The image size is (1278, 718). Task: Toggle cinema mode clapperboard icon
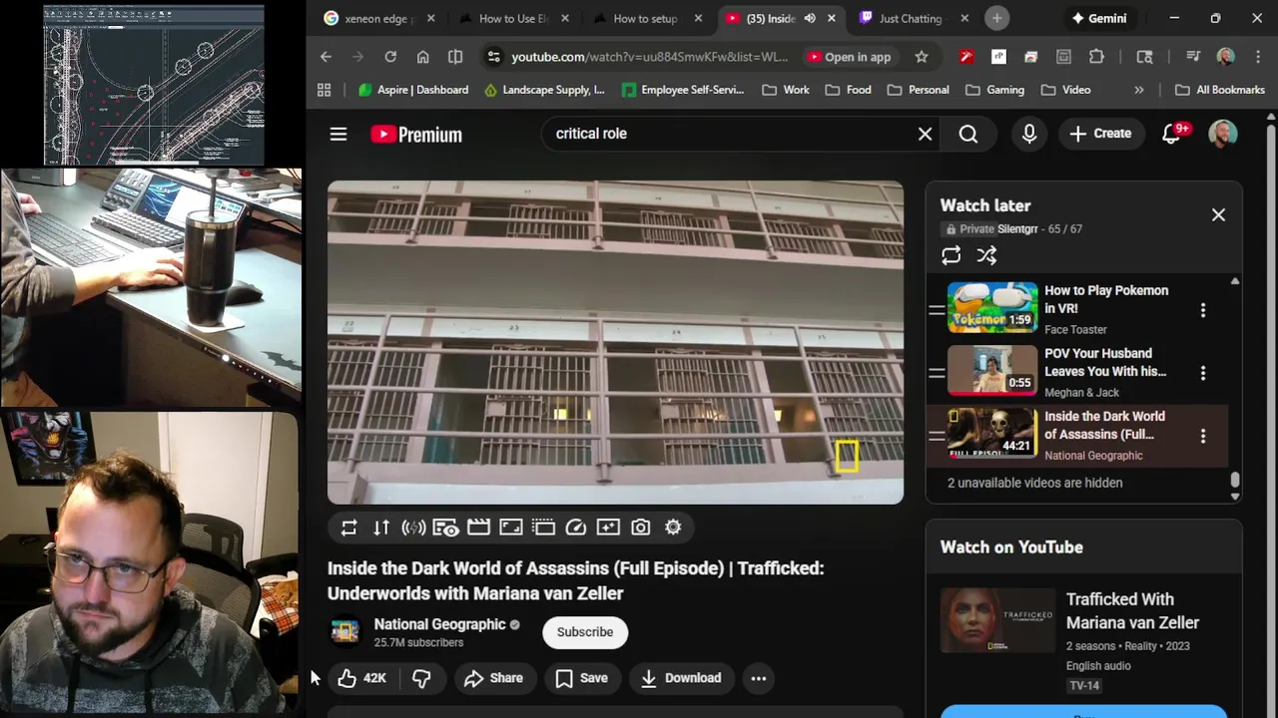pyautogui.click(x=478, y=528)
